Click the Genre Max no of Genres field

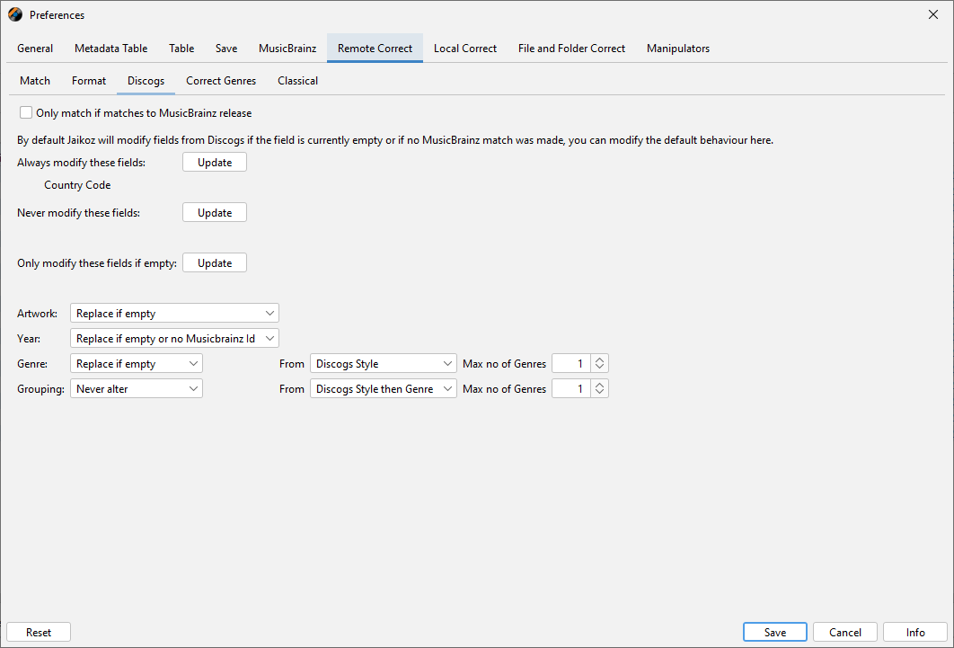pos(571,364)
